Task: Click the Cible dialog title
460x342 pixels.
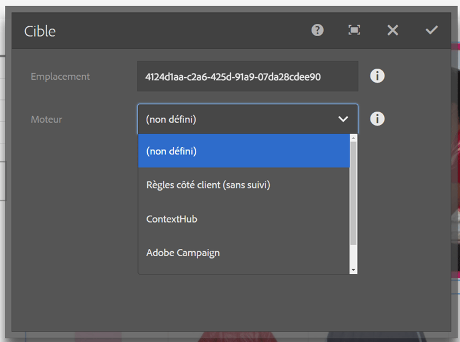Action: pos(40,31)
